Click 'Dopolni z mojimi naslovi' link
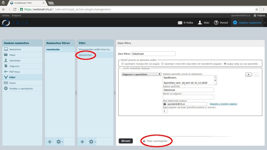Image resolution: width=267 pixels, height=150 pixels. (x=223, y=104)
